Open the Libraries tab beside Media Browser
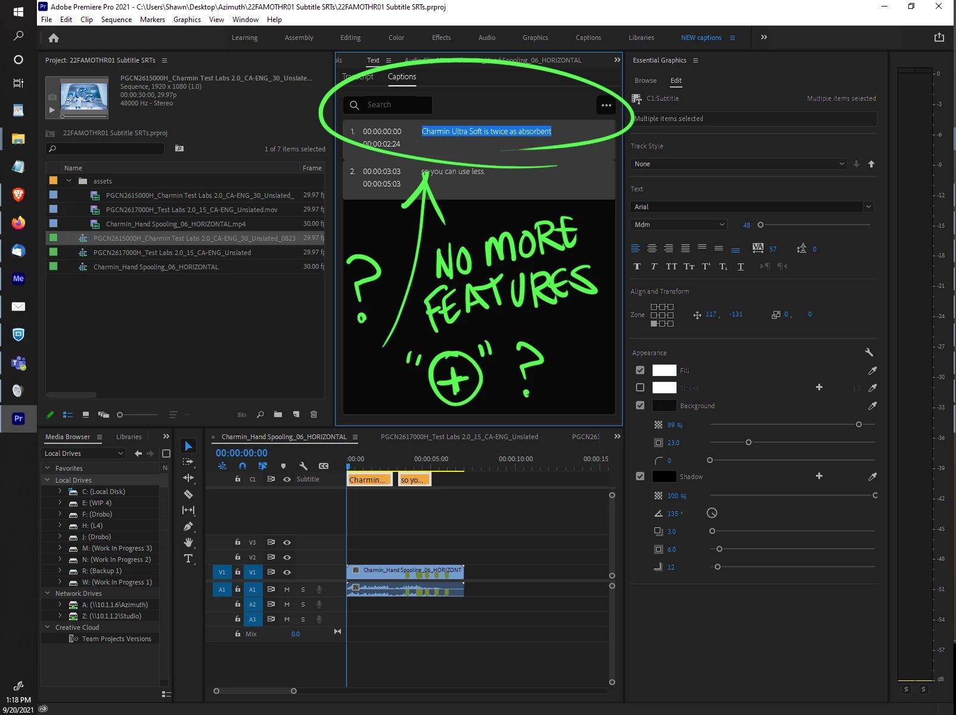The width and height of the screenshot is (956, 715). [129, 437]
